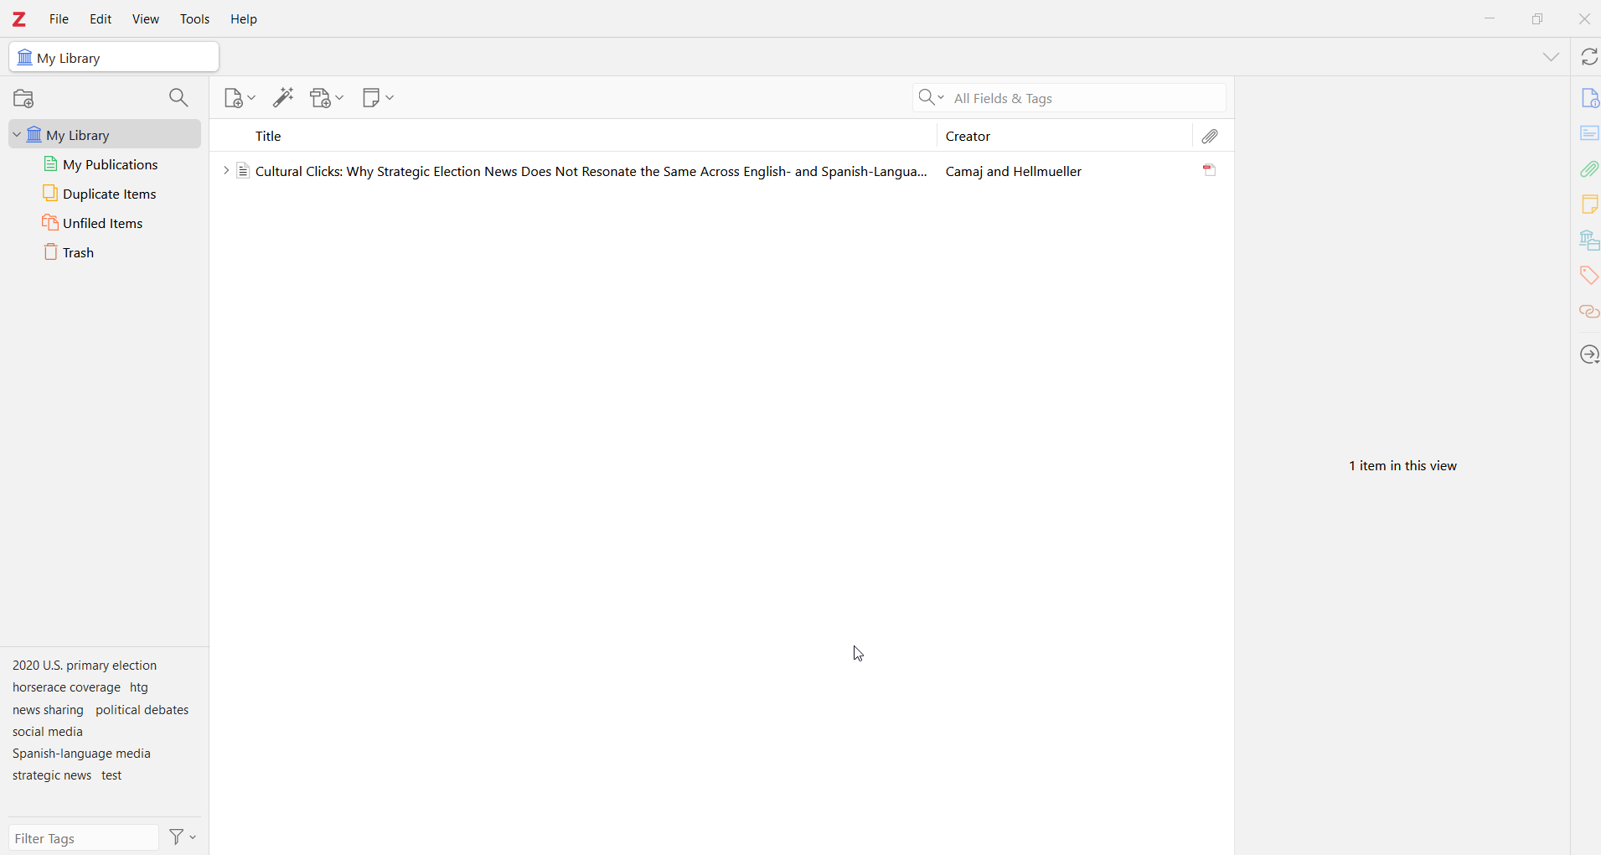Open the Edit menu

[x=101, y=19]
